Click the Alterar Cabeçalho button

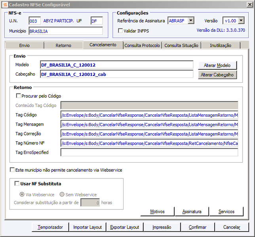217,75
